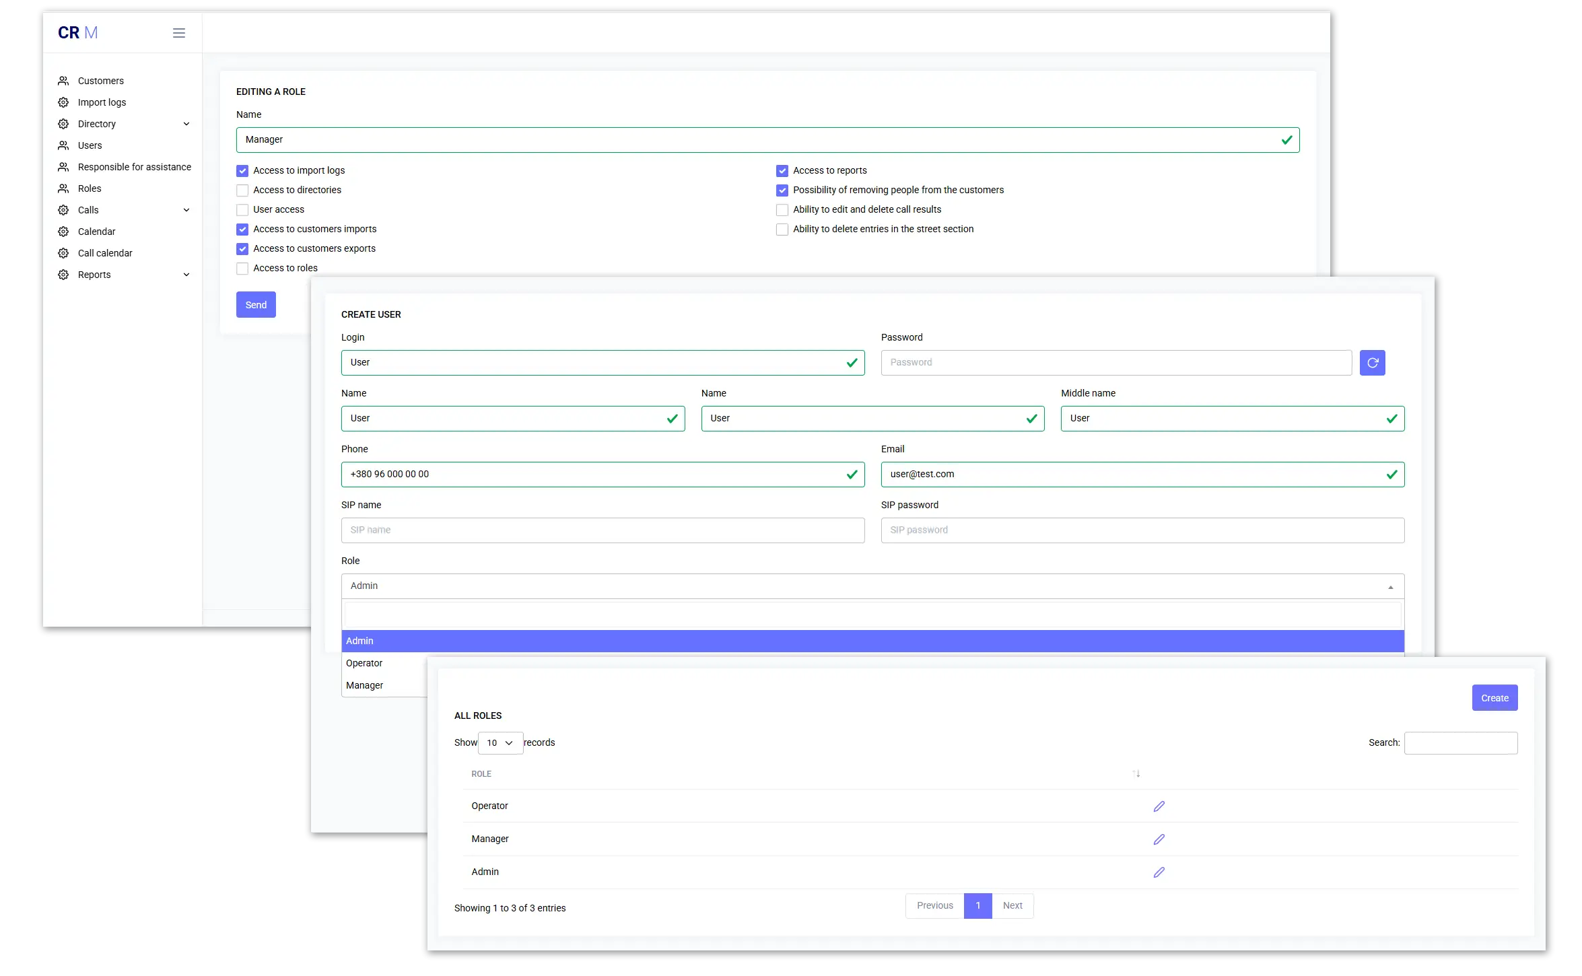Click the hamburger menu icon beside CRM logo
This screenshot has height=976, width=1582.
coord(178,33)
